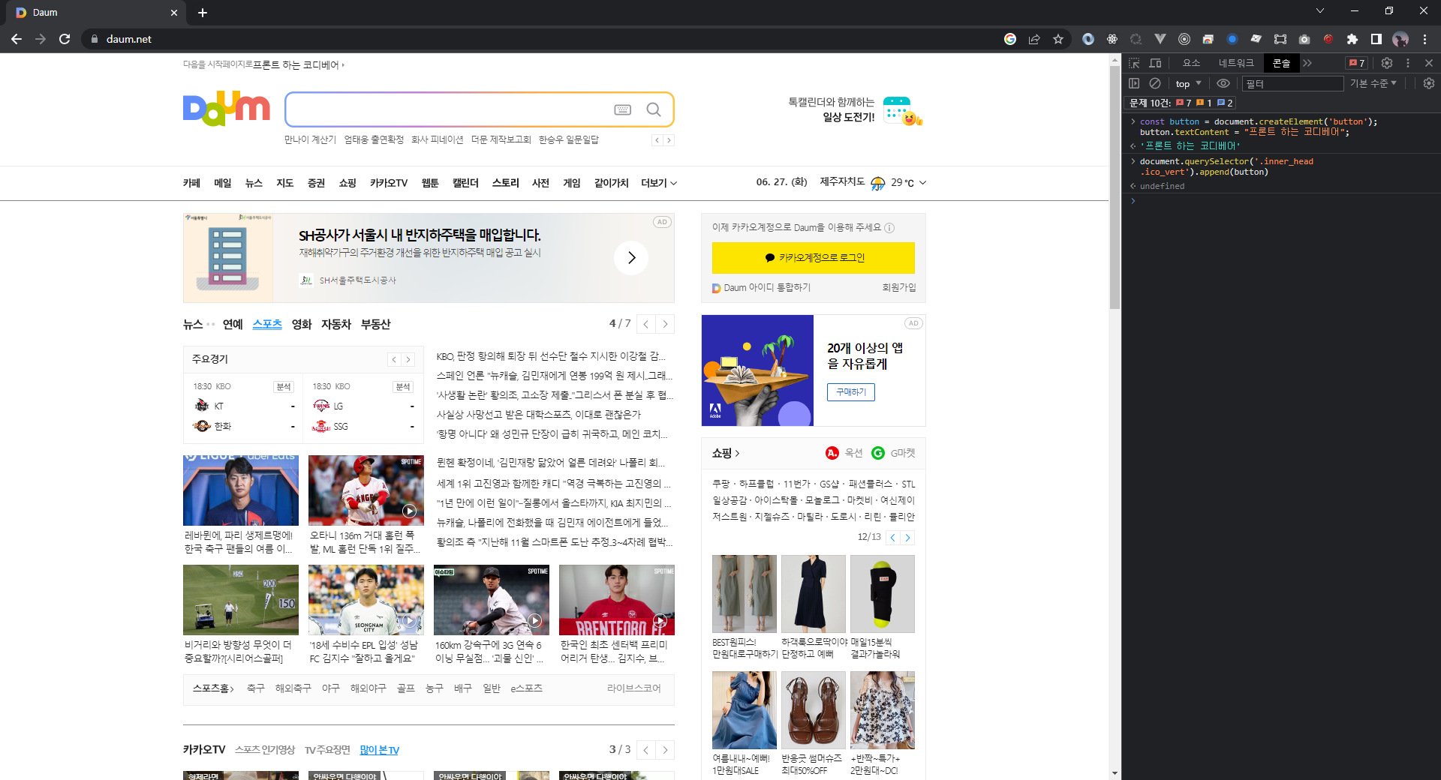1441x780 pixels.
Task: Go to next shopping page beside 12/13
Action: [x=907, y=538]
